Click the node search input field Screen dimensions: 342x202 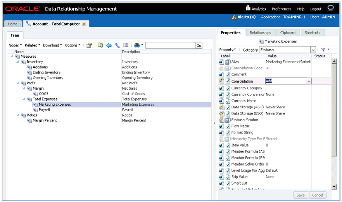click(170, 46)
